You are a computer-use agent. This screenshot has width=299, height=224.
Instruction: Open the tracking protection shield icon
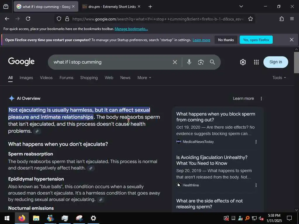click(59, 19)
